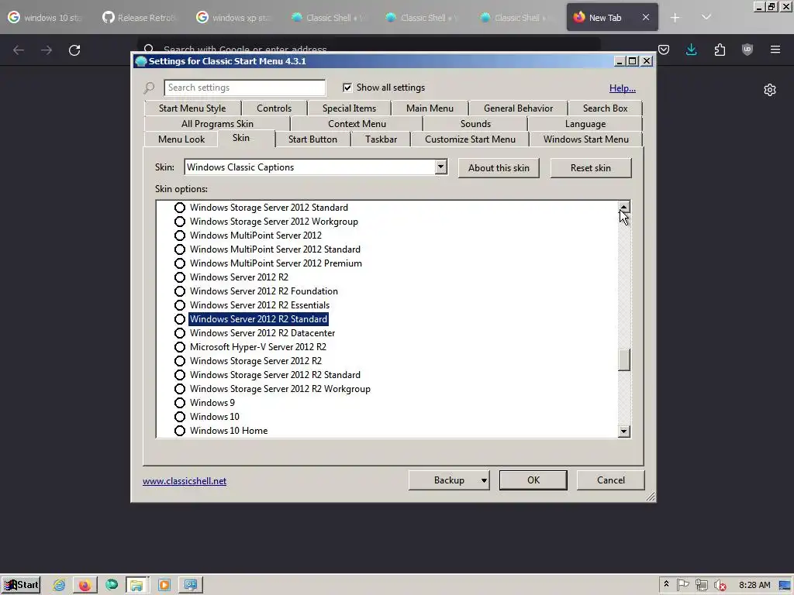The height and width of the screenshot is (595, 794).
Task: Click skin options scrollbar thumb
Action: 624,359
